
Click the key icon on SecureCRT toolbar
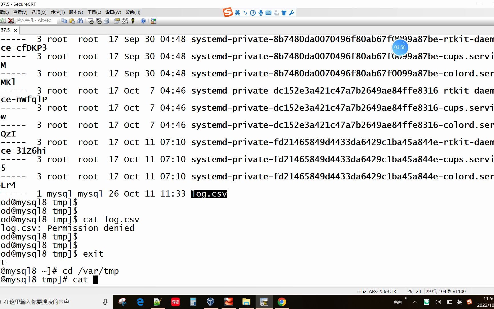click(x=132, y=21)
